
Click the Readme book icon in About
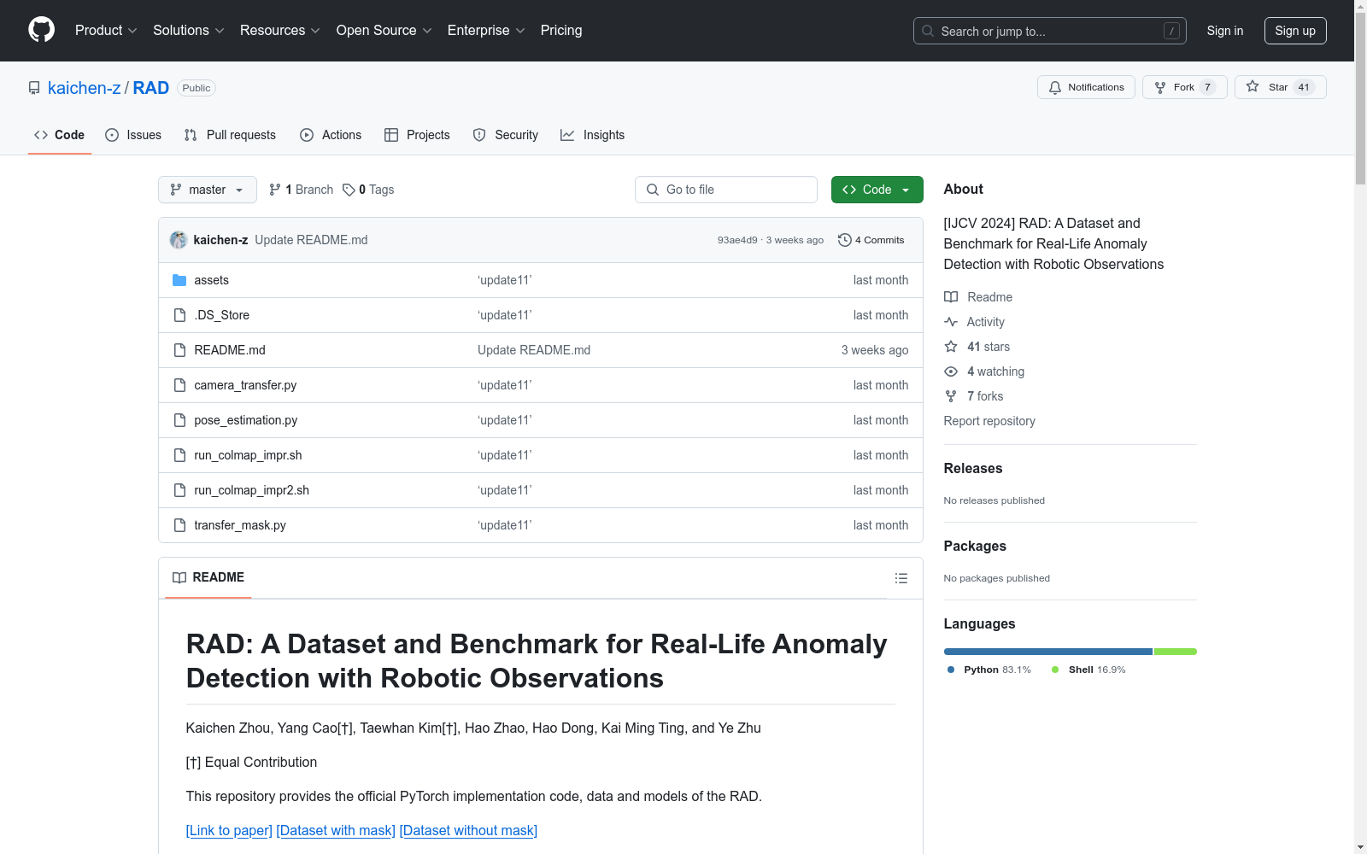pyautogui.click(x=951, y=297)
